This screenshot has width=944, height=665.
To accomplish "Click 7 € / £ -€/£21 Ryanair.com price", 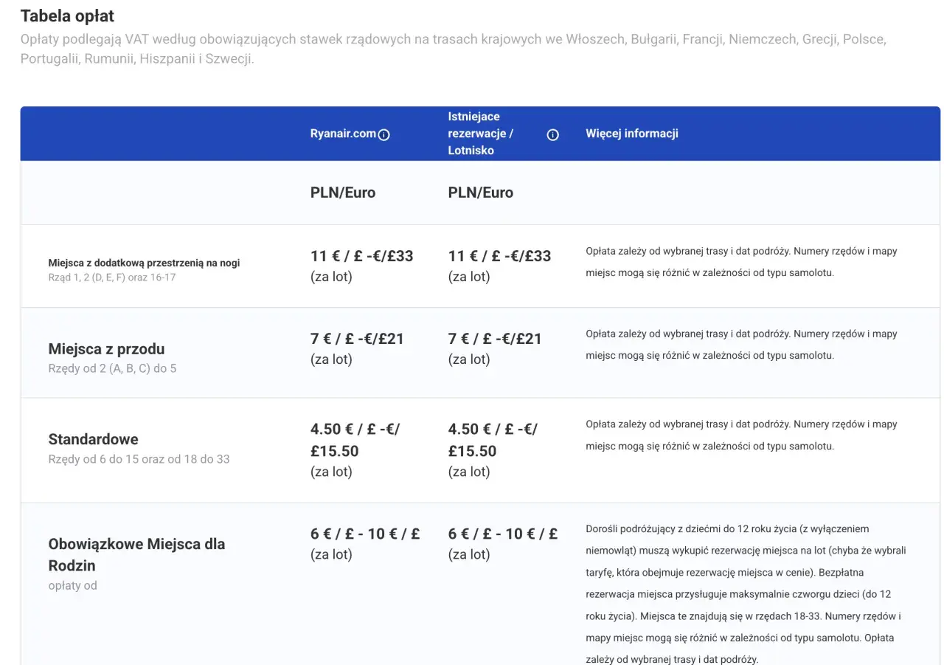I will (357, 339).
